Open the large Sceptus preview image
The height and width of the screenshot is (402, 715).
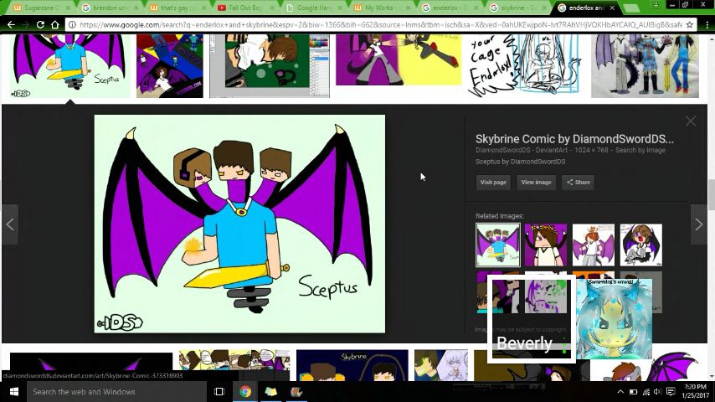(x=239, y=224)
